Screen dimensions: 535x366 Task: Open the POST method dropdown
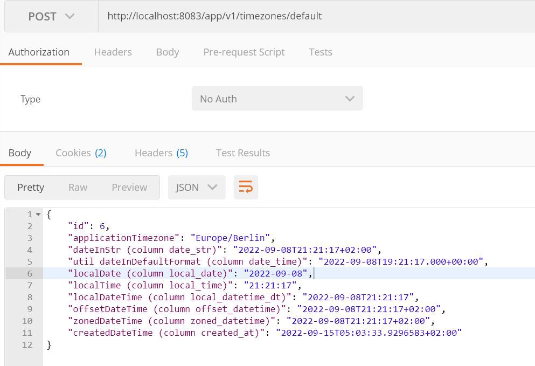point(51,16)
